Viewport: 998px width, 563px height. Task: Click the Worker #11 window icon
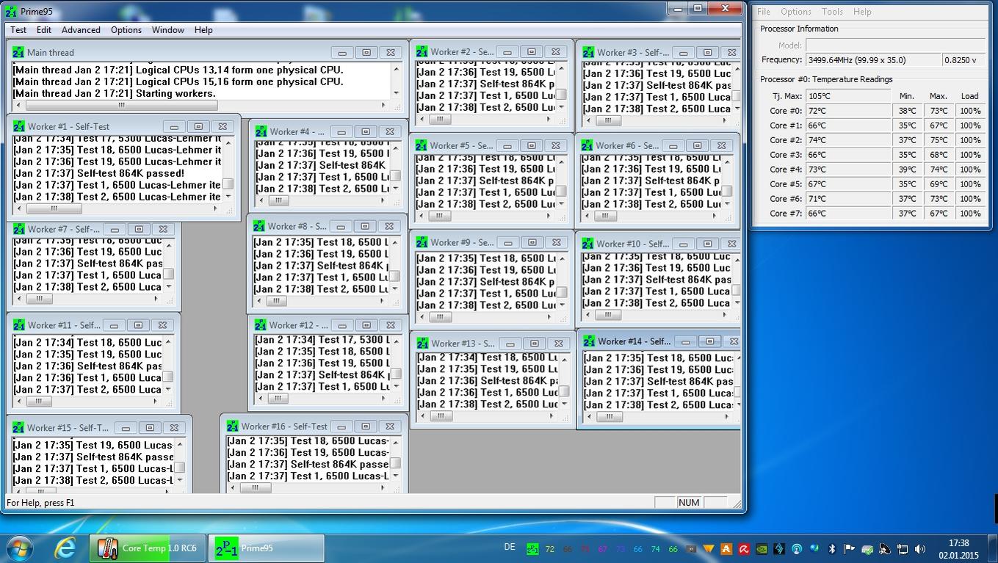[x=19, y=324]
